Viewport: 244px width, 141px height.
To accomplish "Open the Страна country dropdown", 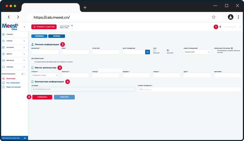I will (x=45, y=75).
